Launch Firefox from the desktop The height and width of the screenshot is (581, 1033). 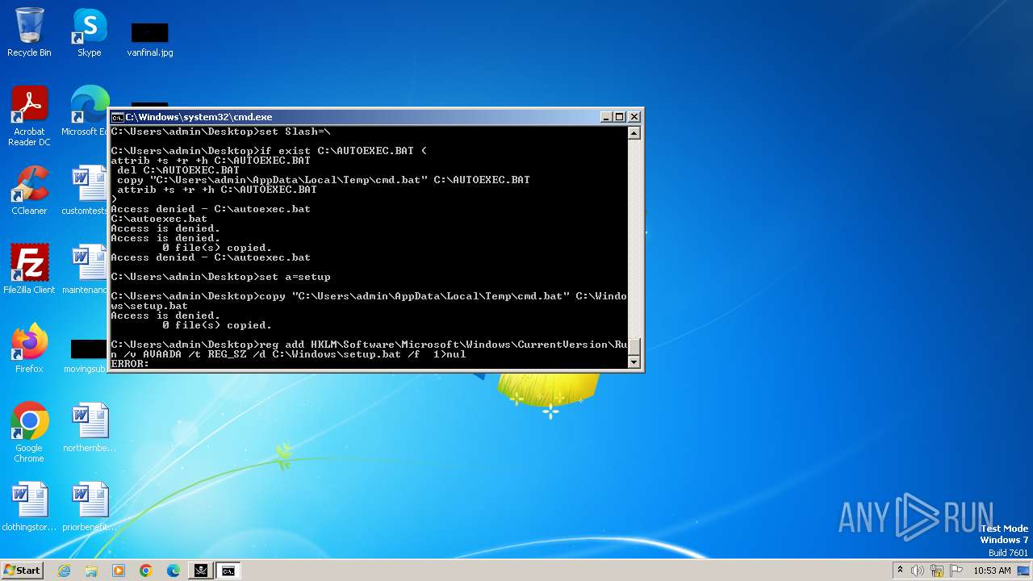[29, 349]
